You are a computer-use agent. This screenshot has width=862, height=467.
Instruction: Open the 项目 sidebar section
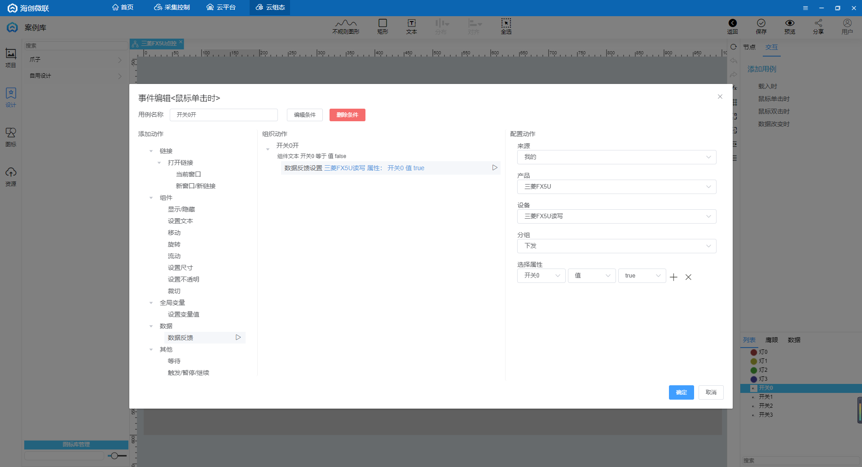pyautogui.click(x=11, y=58)
